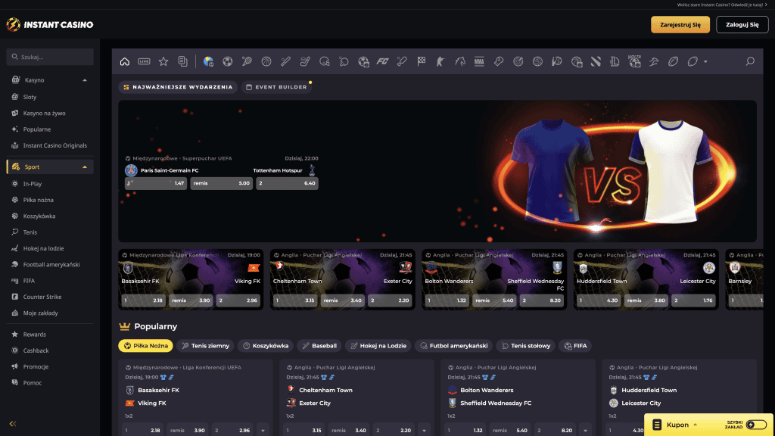The image size is (775, 436).
Task: Collapse the Kasyno sidebar section
Action: 85,80
